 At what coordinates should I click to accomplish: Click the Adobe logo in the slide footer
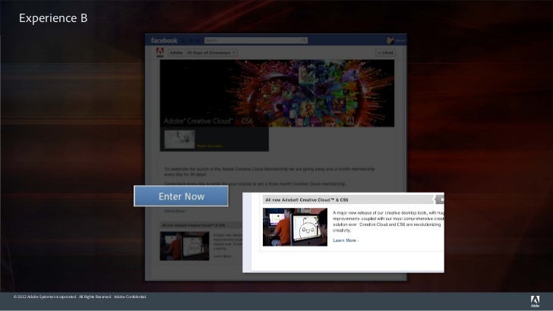pos(535,301)
